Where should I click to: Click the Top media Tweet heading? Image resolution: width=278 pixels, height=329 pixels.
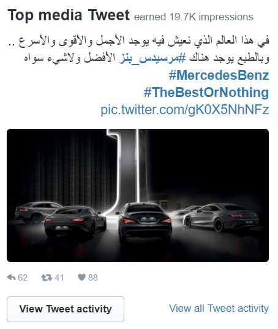coord(69,15)
